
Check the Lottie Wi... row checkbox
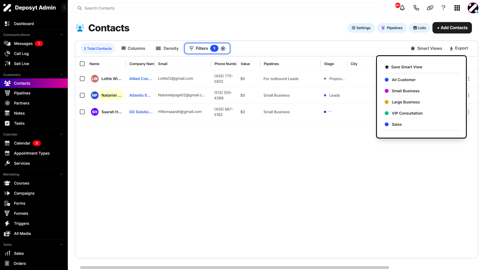(x=82, y=79)
